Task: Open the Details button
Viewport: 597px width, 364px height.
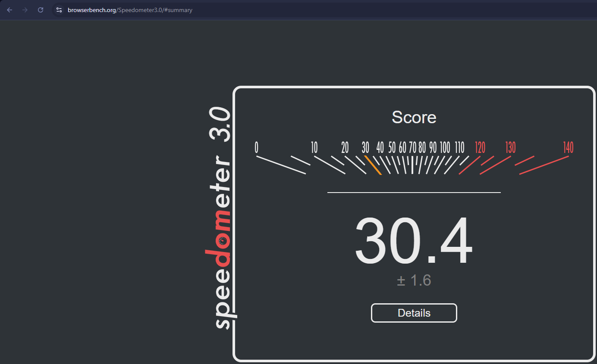Action: click(x=414, y=313)
